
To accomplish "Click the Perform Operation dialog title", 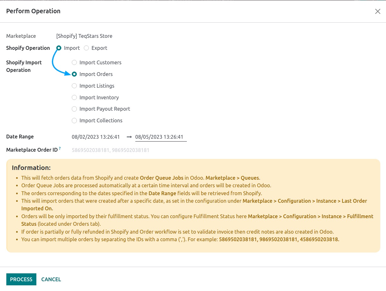I will (33, 11).
